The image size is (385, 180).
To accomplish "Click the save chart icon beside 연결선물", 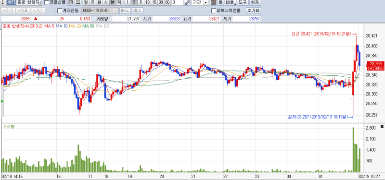I will click(x=70, y=2).
